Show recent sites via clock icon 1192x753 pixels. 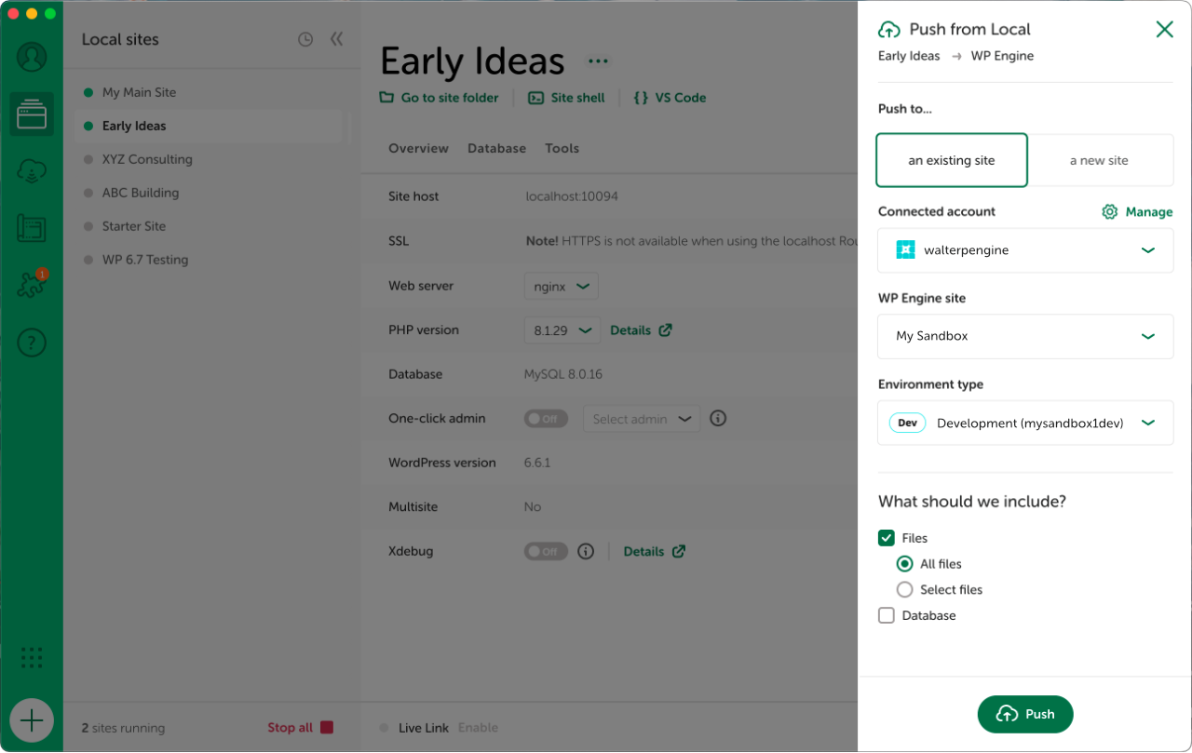click(x=305, y=39)
